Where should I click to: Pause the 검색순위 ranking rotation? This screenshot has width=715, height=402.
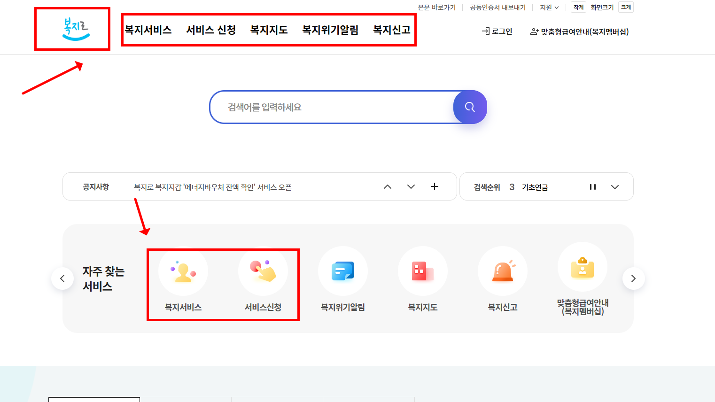click(x=593, y=187)
